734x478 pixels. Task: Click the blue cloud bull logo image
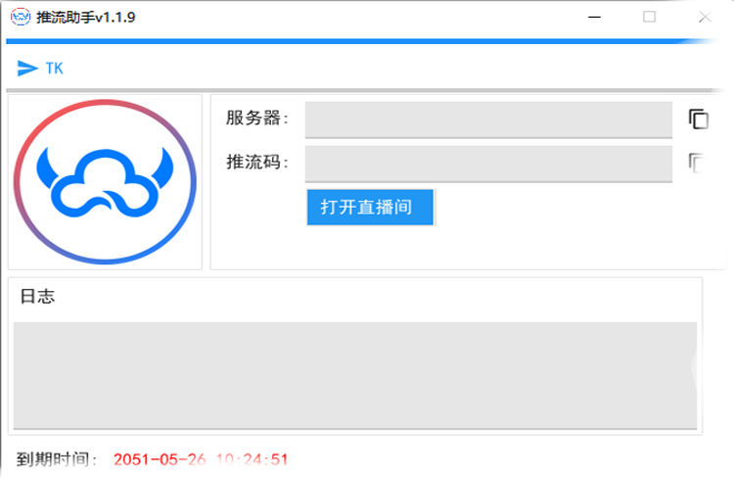pyautogui.click(x=105, y=182)
